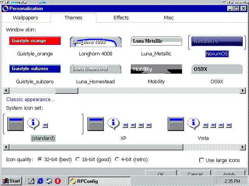Screen dimensions: 249x186
Task: Click the RPConfig taskbar button
Action: 100,181
